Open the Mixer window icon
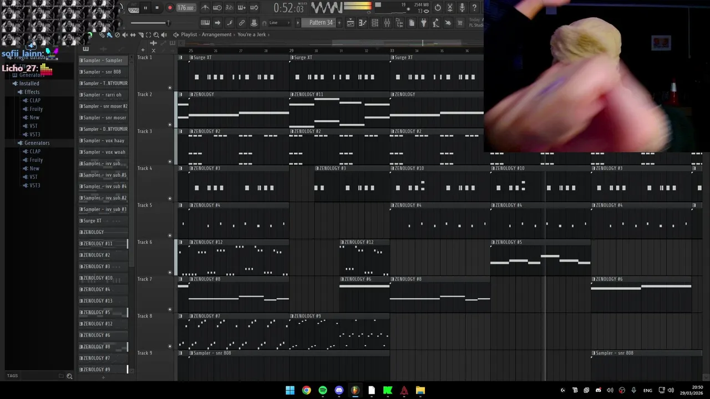 tap(387, 23)
